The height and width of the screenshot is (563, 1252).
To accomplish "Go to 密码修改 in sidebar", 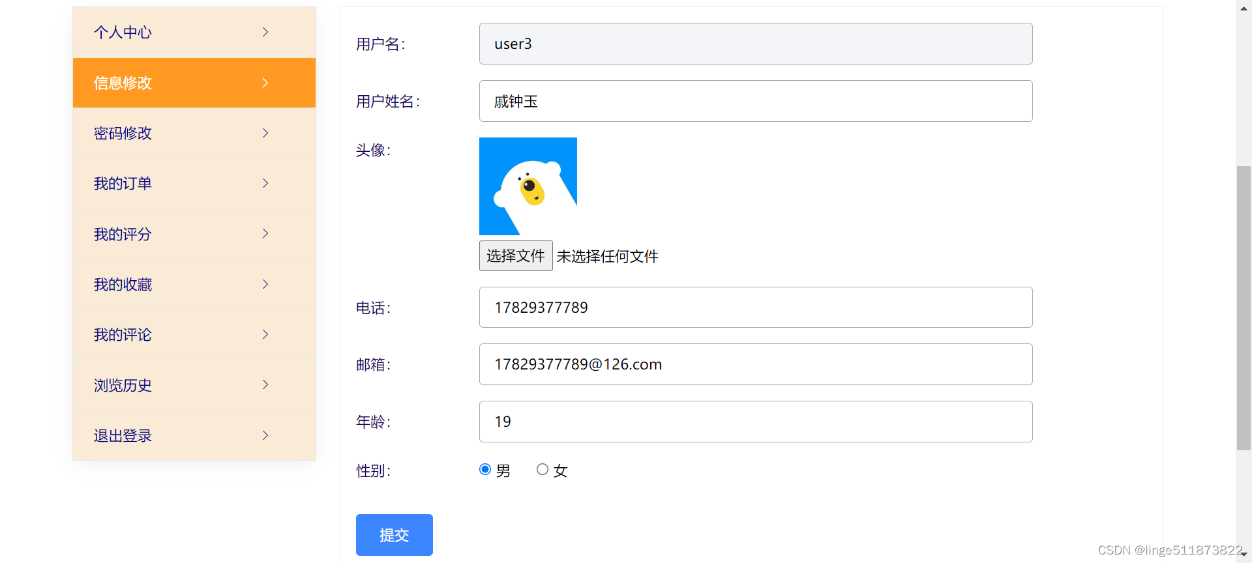I will [x=194, y=133].
